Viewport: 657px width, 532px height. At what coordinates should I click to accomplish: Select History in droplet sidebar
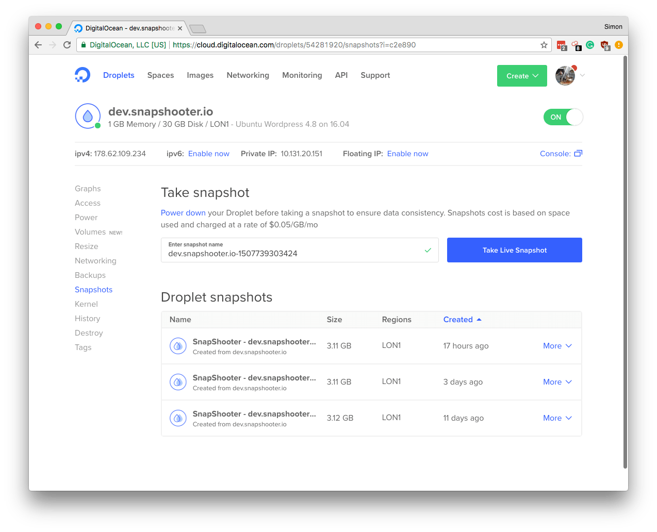pyautogui.click(x=88, y=319)
